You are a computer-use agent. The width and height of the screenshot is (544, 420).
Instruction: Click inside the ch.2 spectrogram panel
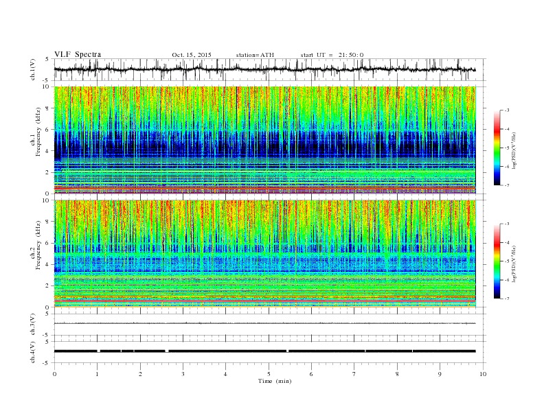tap(265, 253)
